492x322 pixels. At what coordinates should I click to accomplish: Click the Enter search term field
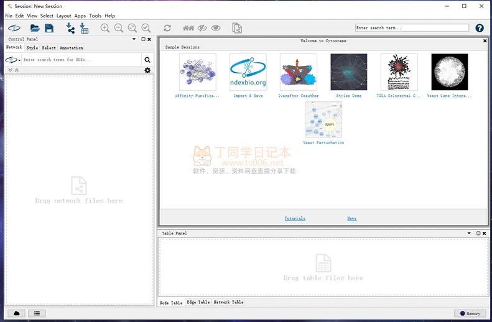click(412, 28)
